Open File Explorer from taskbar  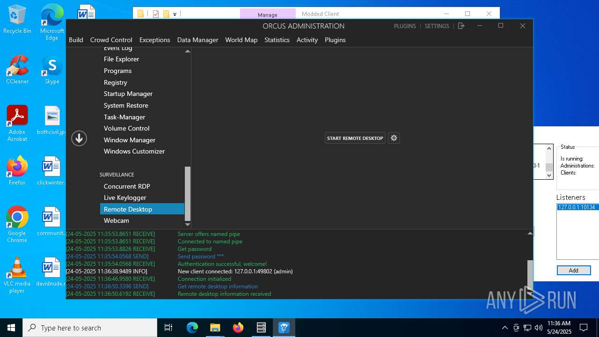click(x=215, y=328)
